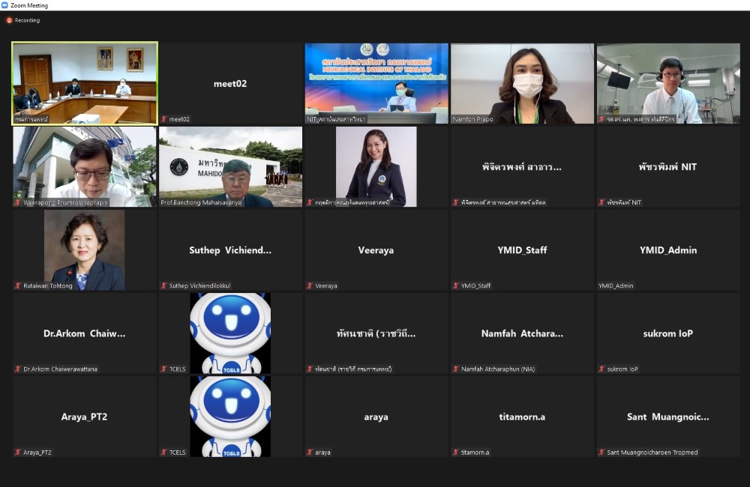
Task: Click the muted mic icon beside Veeraya
Action: [310, 285]
